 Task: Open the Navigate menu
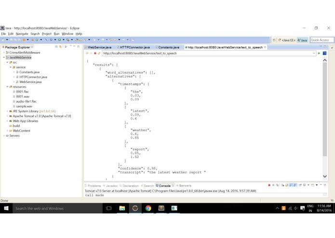22,34
